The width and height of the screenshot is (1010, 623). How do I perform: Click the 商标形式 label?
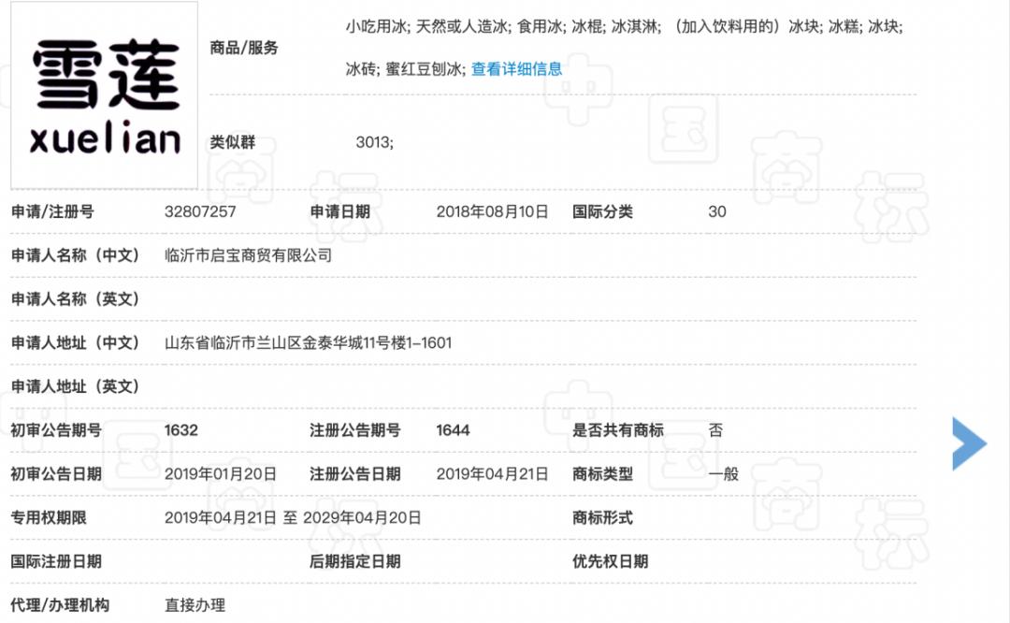point(602,518)
